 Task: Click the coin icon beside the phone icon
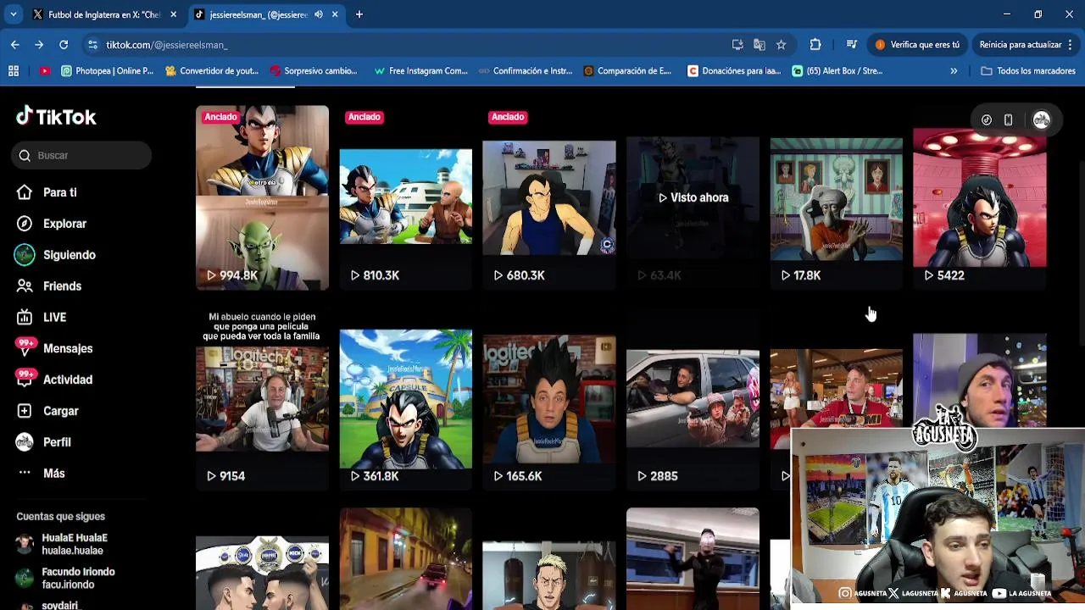[987, 120]
